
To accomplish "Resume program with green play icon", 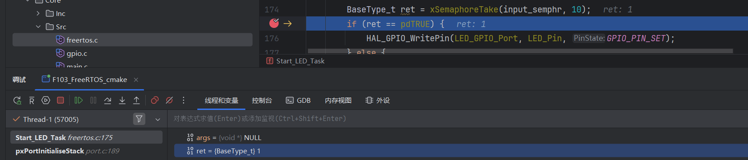I will 79,101.
